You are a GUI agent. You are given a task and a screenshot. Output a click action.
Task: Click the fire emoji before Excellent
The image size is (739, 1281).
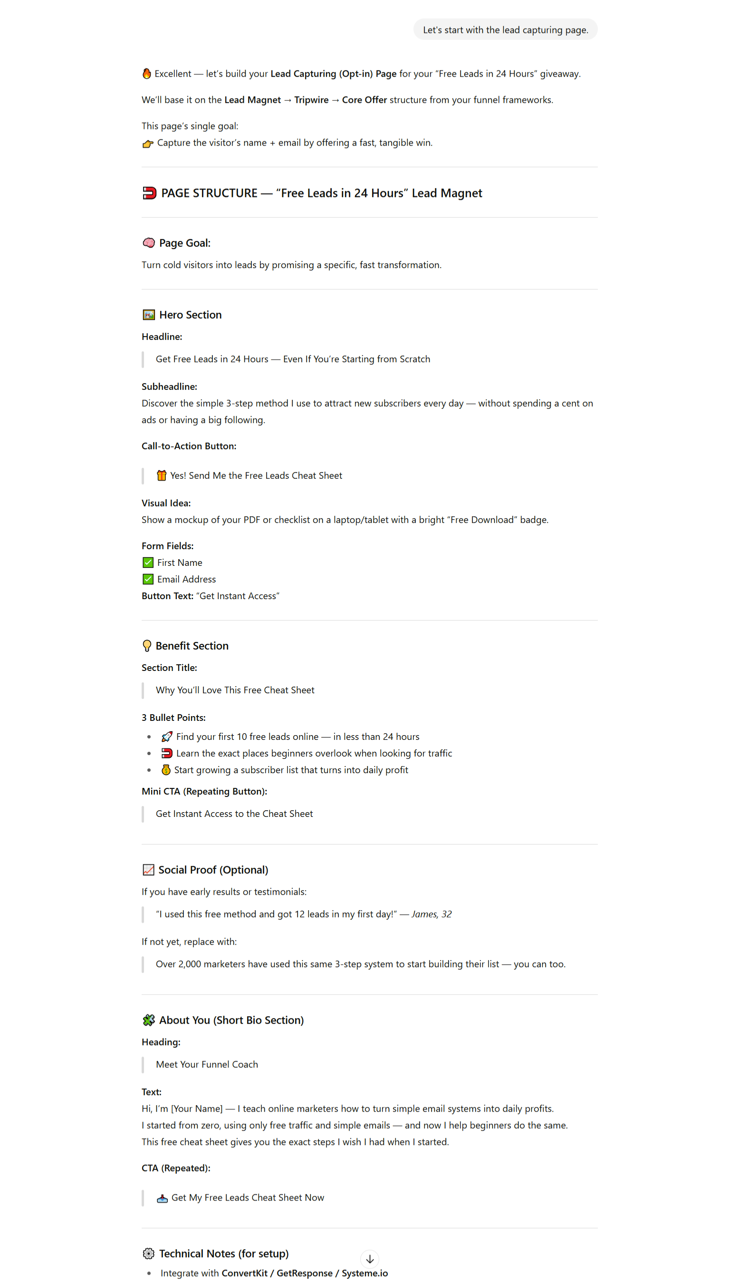[147, 74]
